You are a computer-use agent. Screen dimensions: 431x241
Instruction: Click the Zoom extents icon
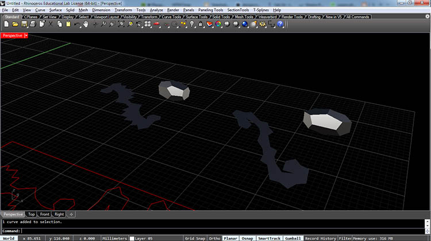121,24
